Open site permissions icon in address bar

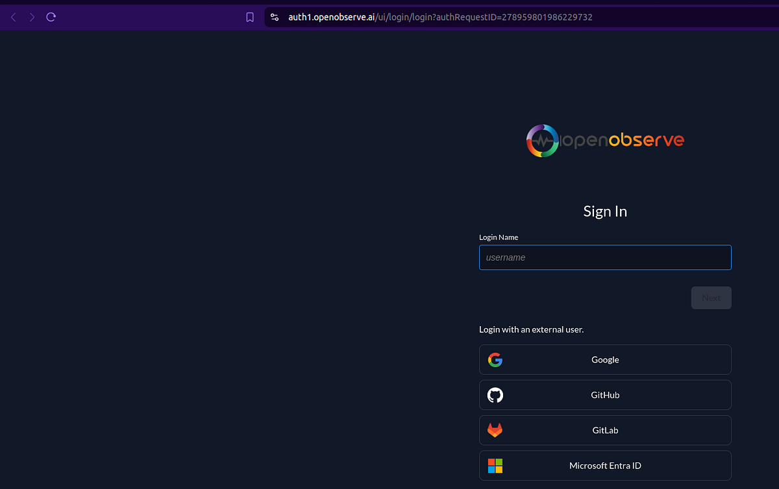(275, 17)
